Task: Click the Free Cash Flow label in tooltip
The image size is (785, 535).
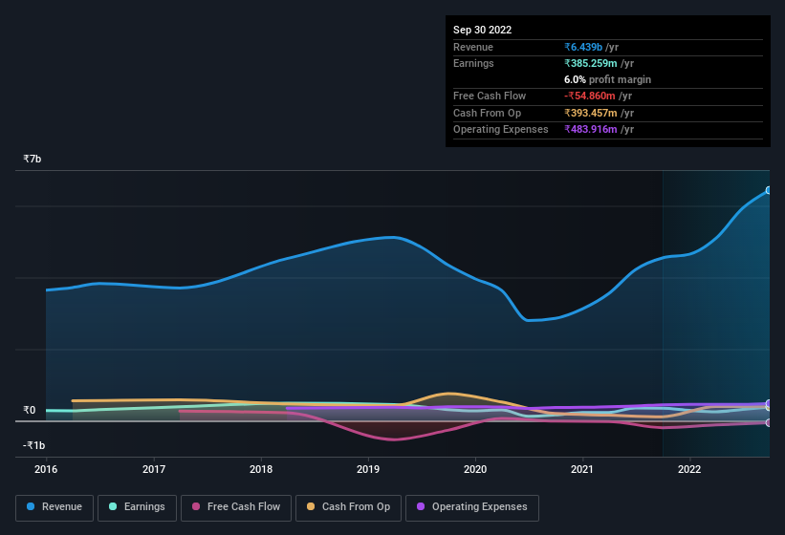Action: (490, 96)
